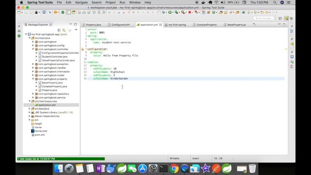Open Finder from the dock
This screenshot has width=311, height=175.
[58, 169]
